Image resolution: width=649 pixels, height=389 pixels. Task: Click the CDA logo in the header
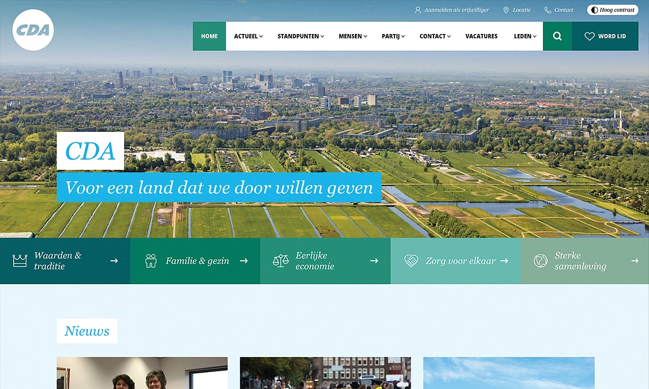click(33, 30)
